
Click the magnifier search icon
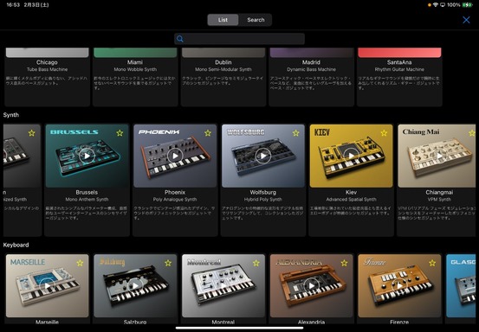180,39
